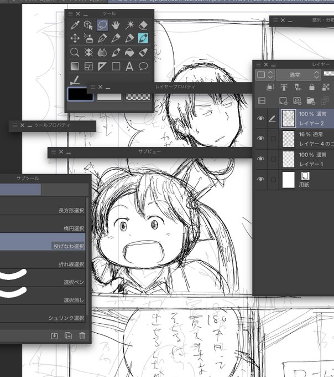Hide the 用紙 paper layer

tap(260, 179)
